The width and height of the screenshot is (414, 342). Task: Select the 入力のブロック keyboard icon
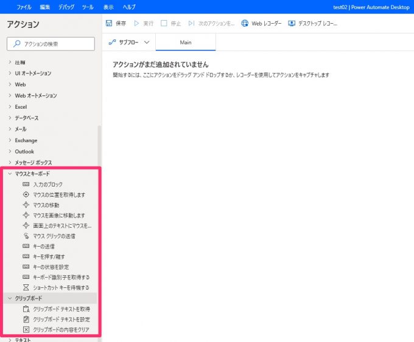[26, 184]
